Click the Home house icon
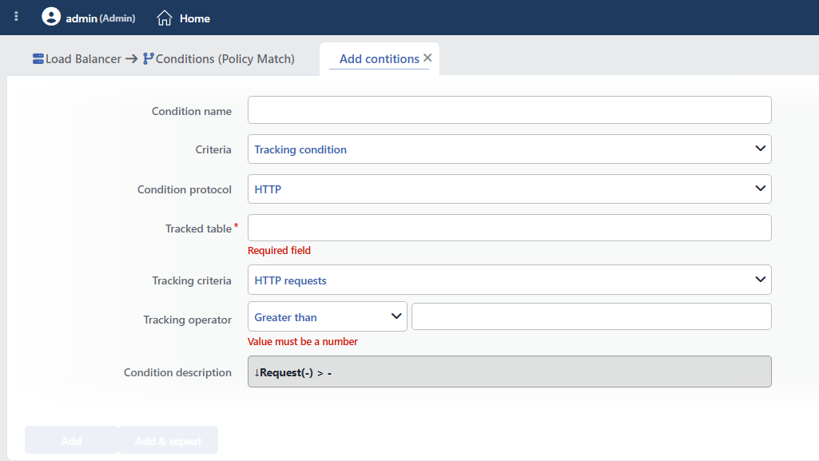The image size is (819, 461). [x=165, y=18]
